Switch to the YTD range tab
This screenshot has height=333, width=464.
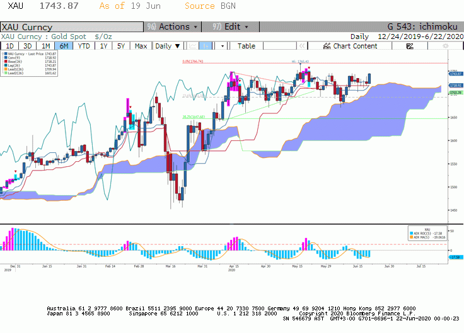pos(84,46)
